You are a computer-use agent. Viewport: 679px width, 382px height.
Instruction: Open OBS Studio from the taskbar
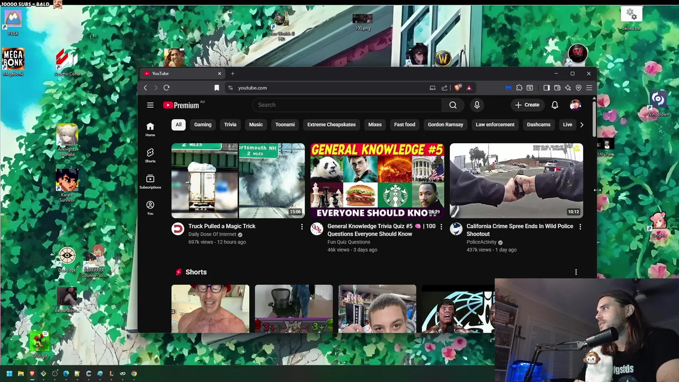coord(55,374)
